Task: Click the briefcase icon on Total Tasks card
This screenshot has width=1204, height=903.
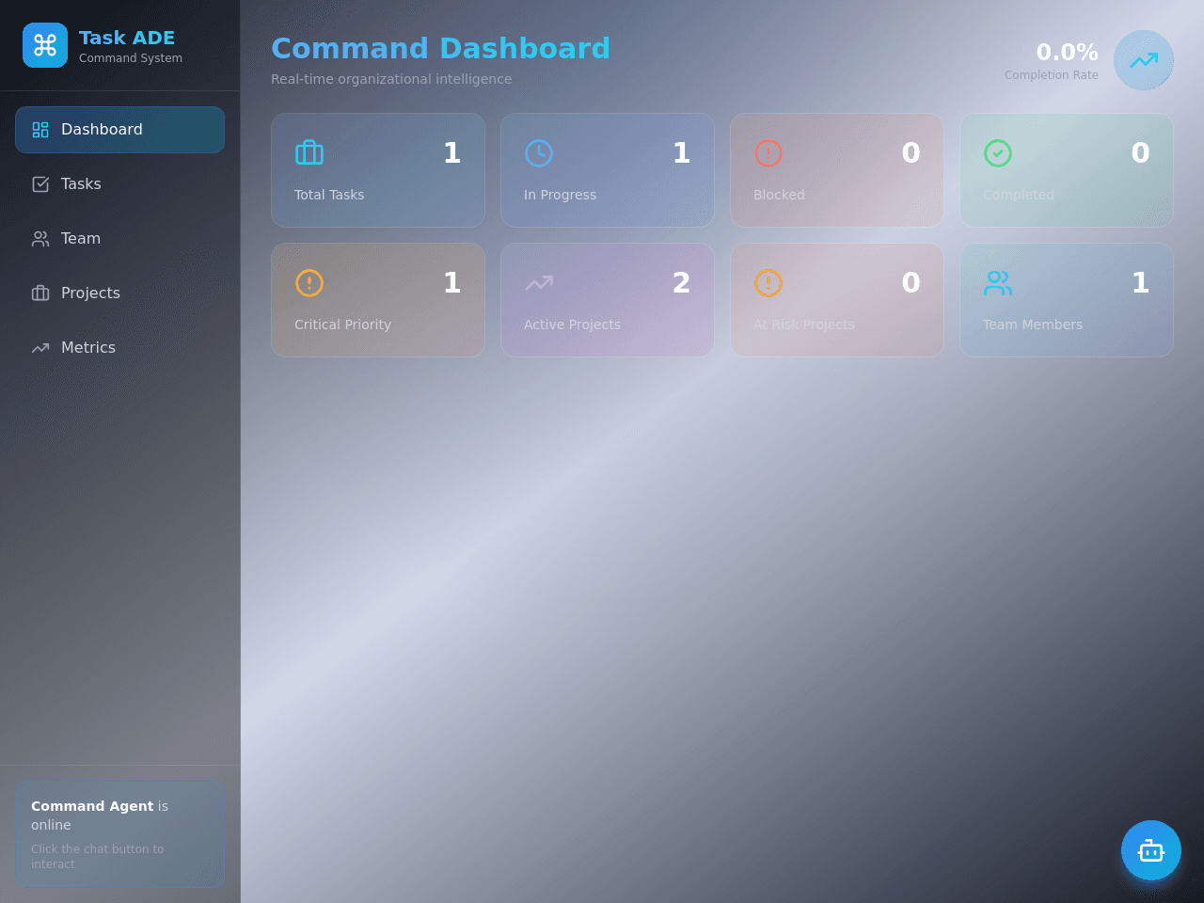Action: (309, 152)
